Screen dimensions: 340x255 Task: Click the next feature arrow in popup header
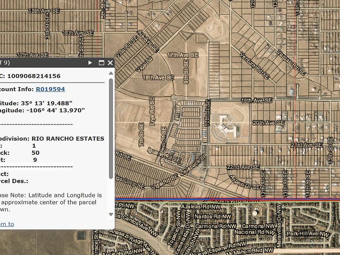tap(90, 63)
